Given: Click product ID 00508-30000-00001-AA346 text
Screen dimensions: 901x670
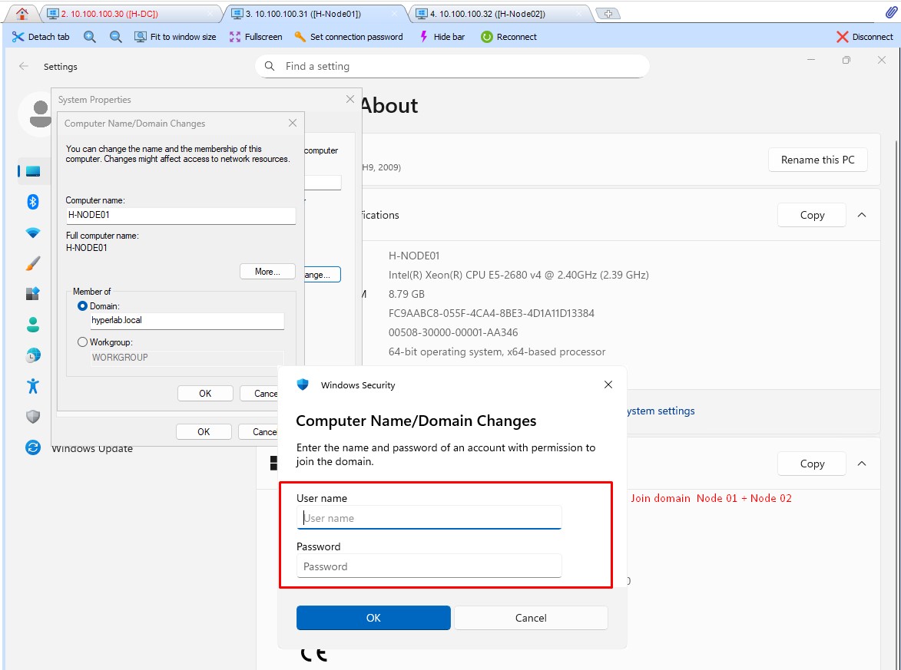Looking at the screenshot, I should tap(452, 332).
